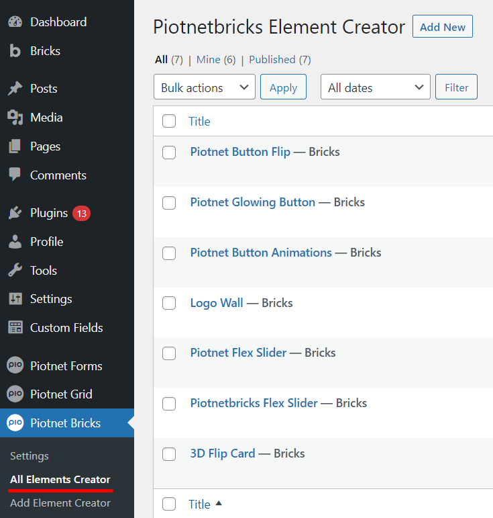The image size is (493, 518).
Task: Click the Piotnet Bricks pio icon
Action: click(15, 423)
